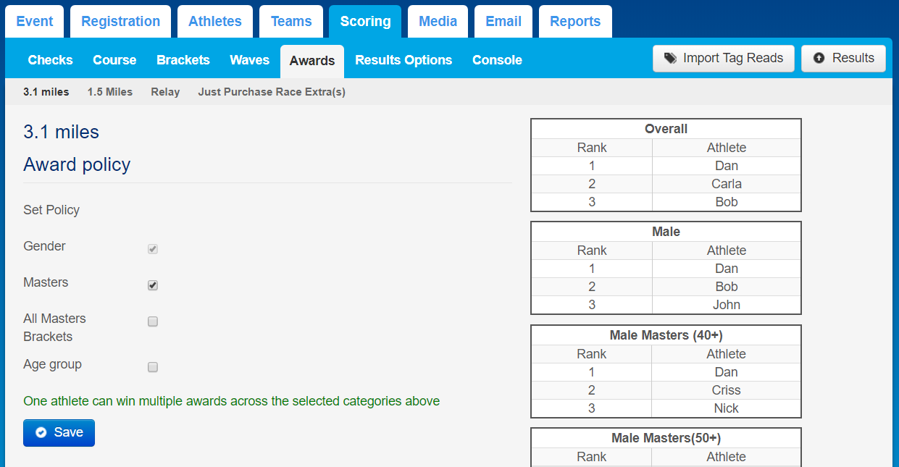Switch to the Reports tab
The height and width of the screenshot is (467, 899).
(575, 22)
